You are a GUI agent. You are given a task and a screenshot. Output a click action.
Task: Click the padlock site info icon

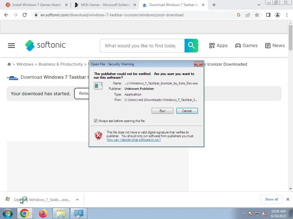[36, 15]
